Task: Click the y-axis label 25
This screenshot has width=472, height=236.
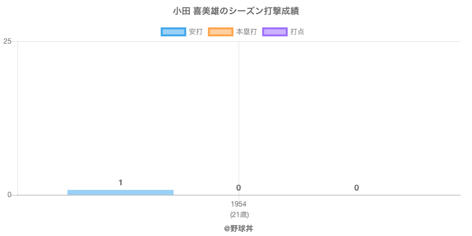Action: 7,41
